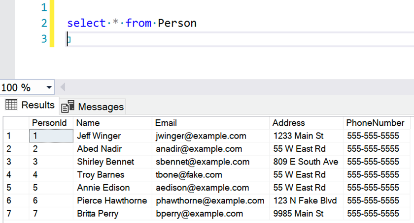Click the Jeff Winger name cell

pyautogui.click(x=99, y=136)
